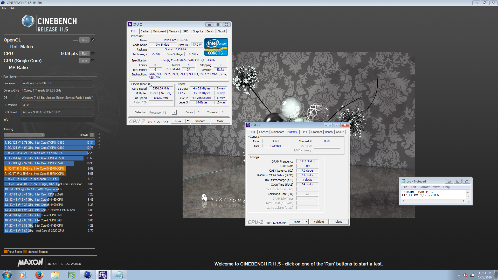The width and height of the screenshot is (498, 280).
Task: Click the Intel Core i5 logo in CPU-Z
Action: [x=216, y=47]
